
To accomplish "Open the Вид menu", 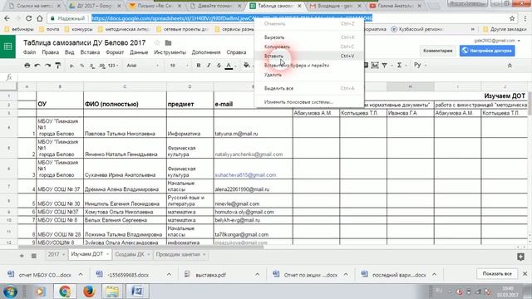I will 70,52.
